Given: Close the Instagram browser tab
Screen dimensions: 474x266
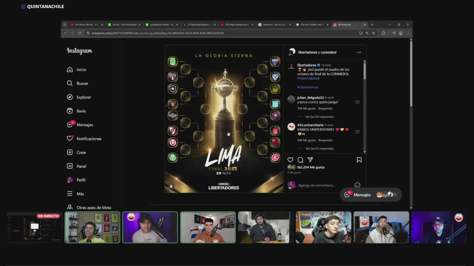Looking at the screenshot, I should point(365,25).
